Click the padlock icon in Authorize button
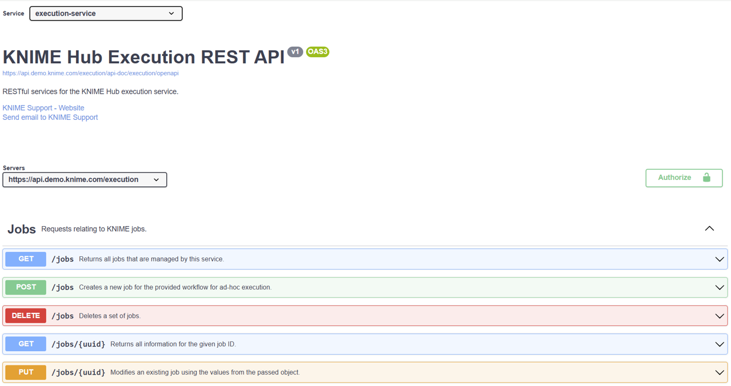Viewport: 731px width, 386px height. click(706, 178)
